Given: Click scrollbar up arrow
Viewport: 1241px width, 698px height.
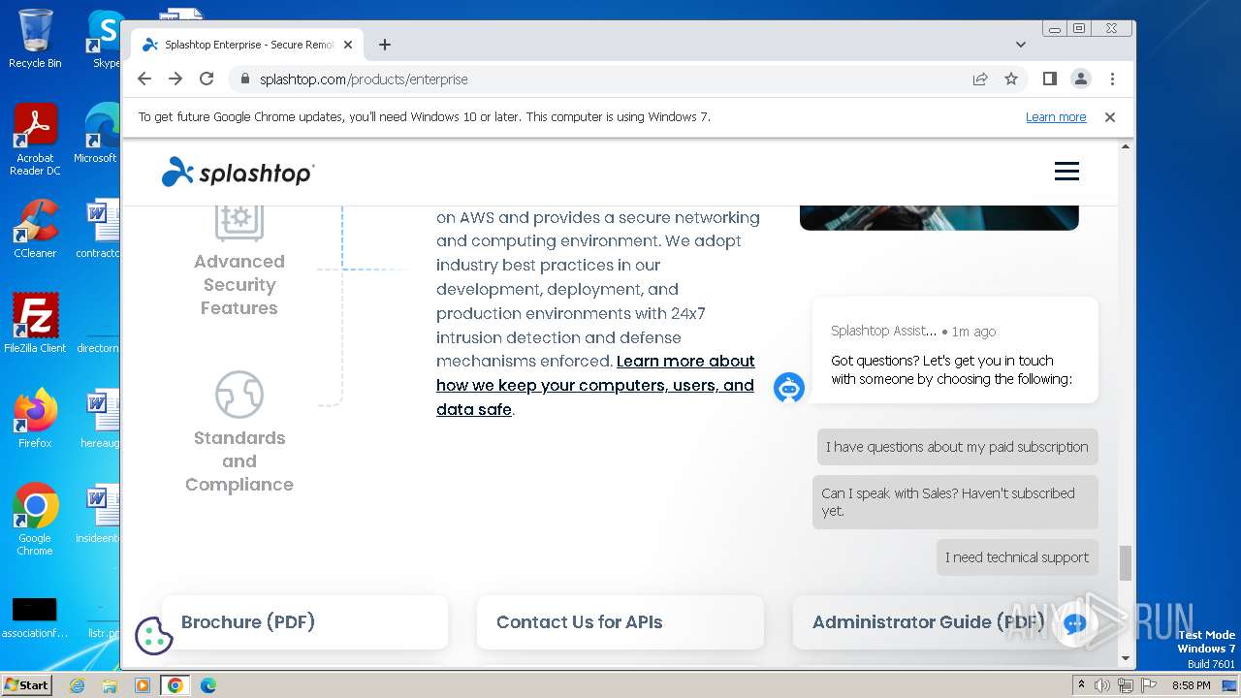Looking at the screenshot, I should pos(1126,146).
